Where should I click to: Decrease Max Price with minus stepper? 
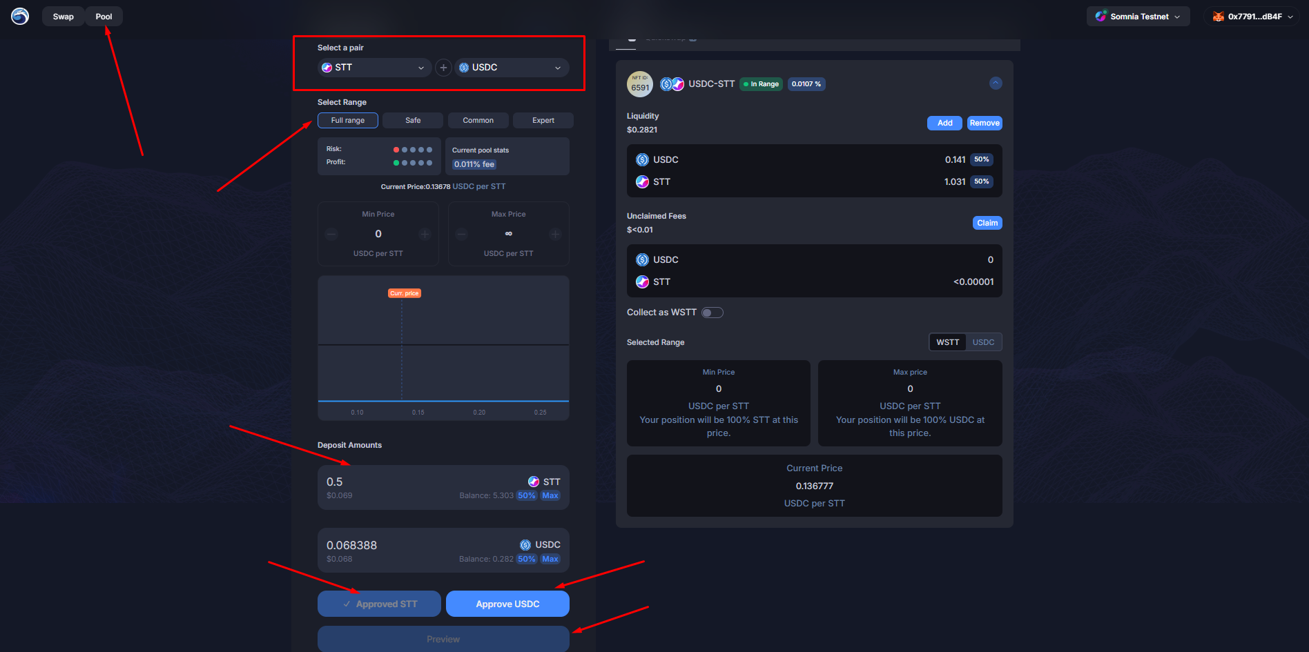click(462, 235)
